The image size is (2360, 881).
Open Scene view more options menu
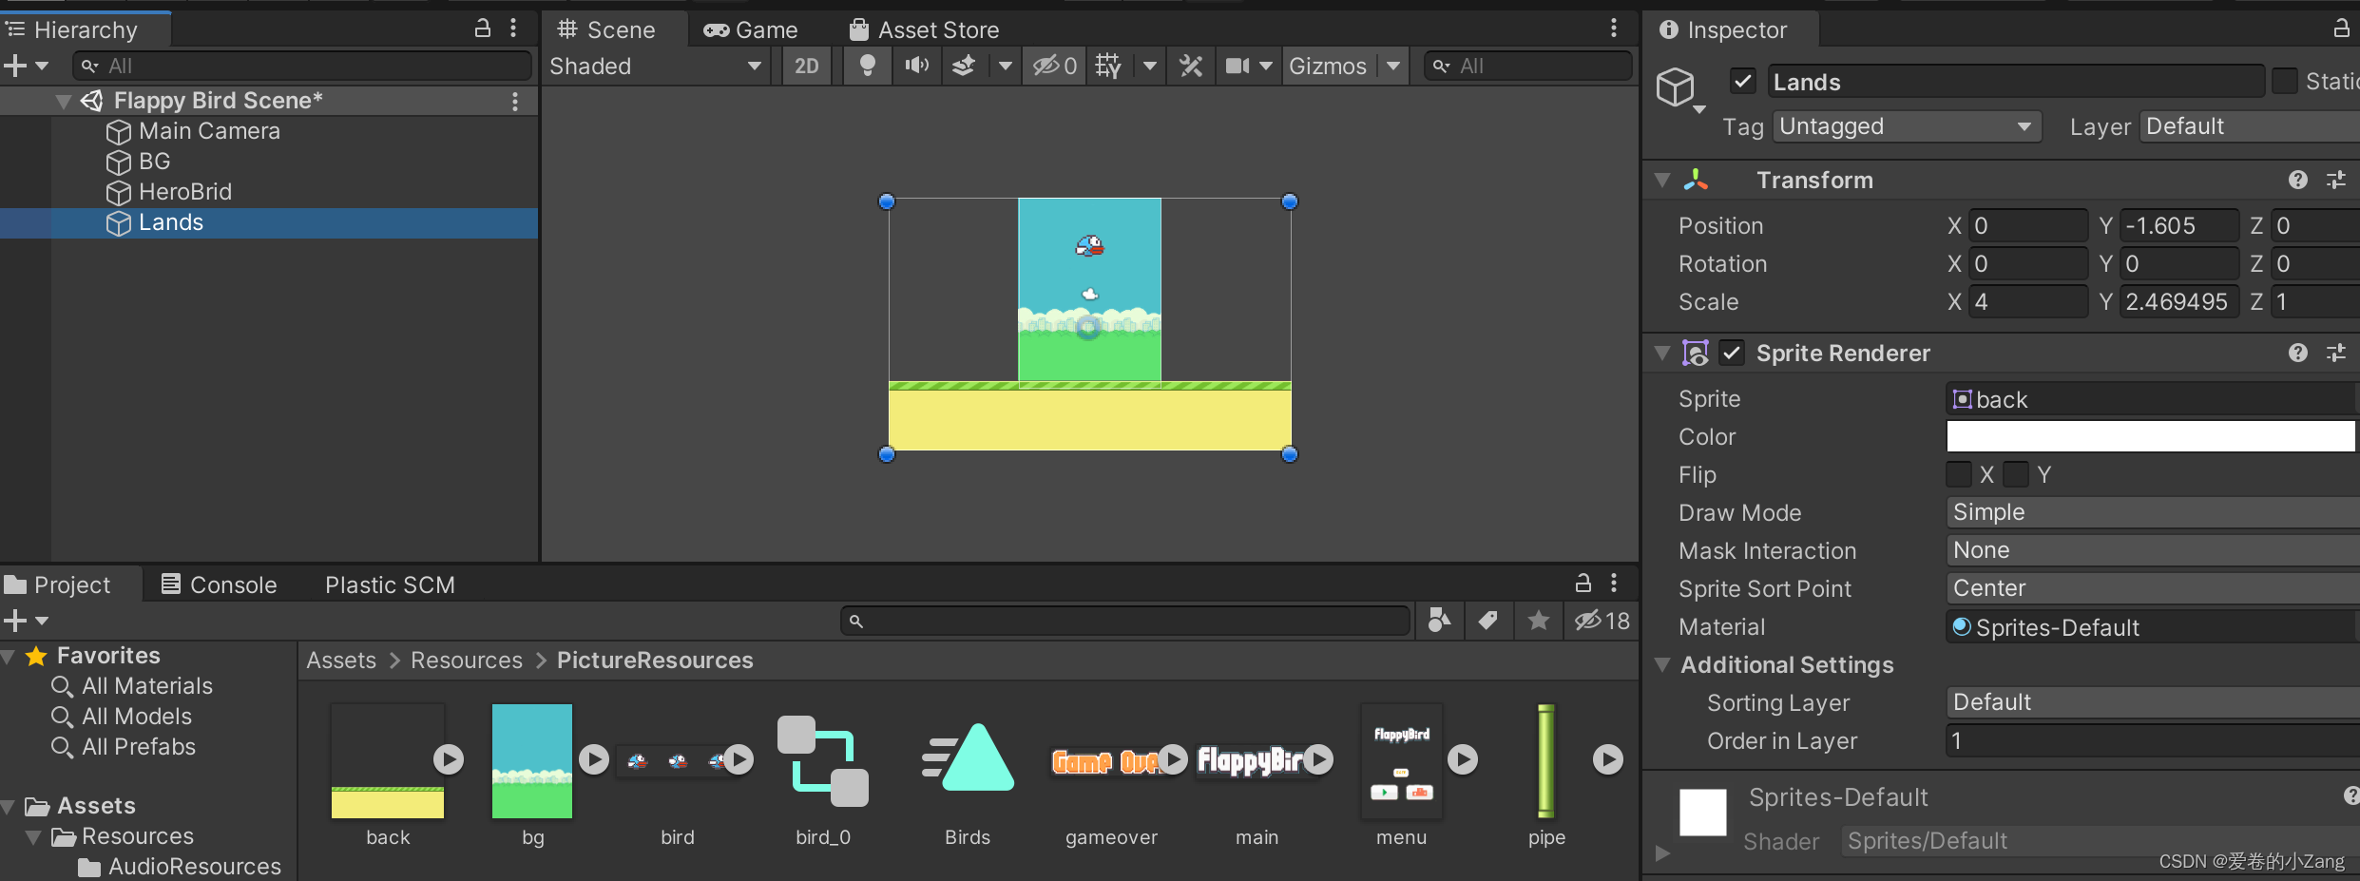(1613, 29)
